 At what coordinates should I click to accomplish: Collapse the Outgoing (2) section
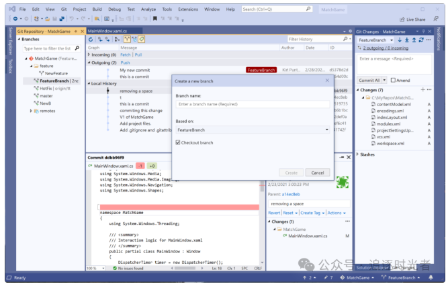pyautogui.click(x=89, y=62)
